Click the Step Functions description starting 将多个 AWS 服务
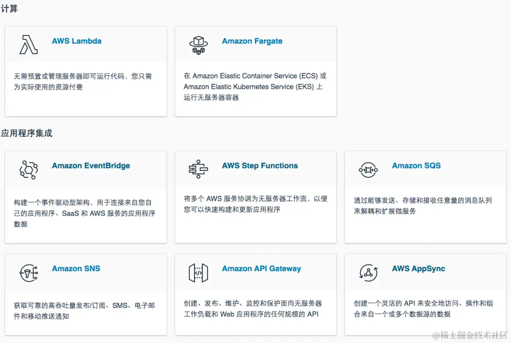 tap(255, 204)
